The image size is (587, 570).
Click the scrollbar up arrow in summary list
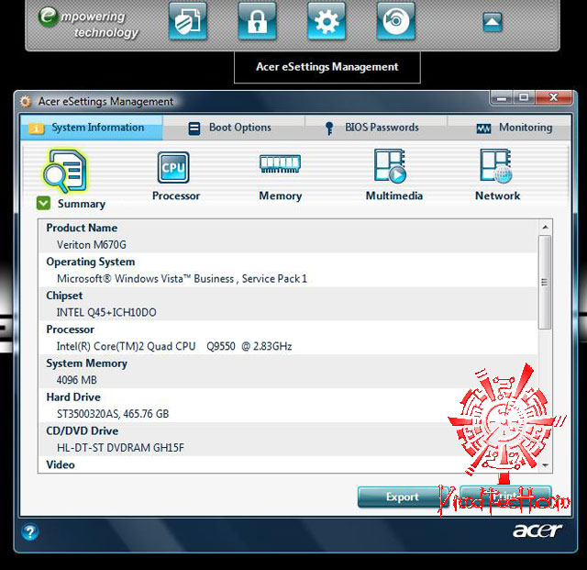(x=545, y=227)
